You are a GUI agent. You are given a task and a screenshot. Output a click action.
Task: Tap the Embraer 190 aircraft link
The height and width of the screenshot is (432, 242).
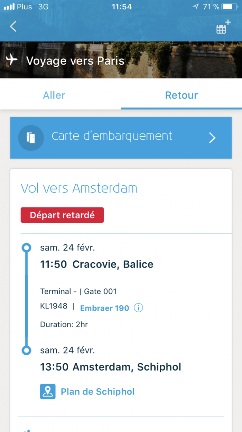tap(104, 308)
